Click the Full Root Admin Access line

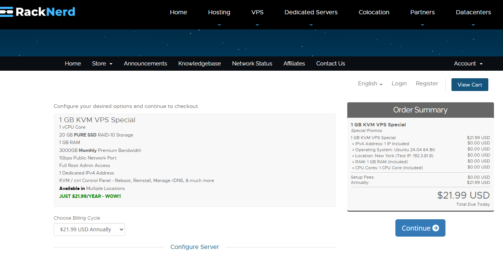click(85, 165)
